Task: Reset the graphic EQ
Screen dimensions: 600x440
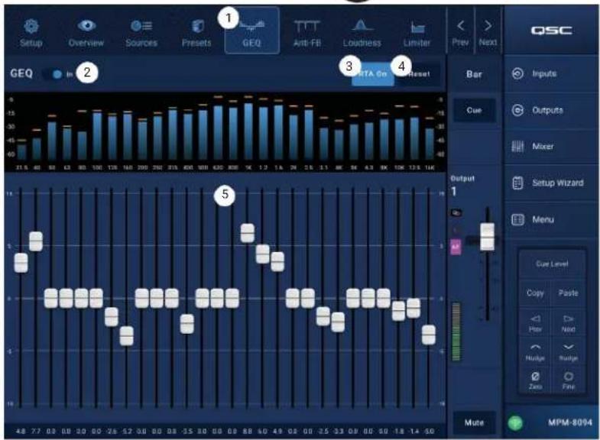Action: pyautogui.click(x=418, y=74)
